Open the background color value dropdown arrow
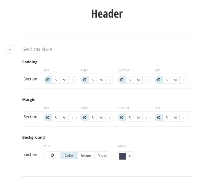Viewport: 215px width, 184px height. (x=130, y=156)
